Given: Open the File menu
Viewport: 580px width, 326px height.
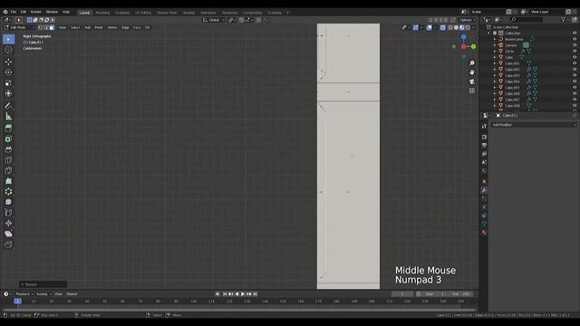Looking at the screenshot, I should point(14,12).
